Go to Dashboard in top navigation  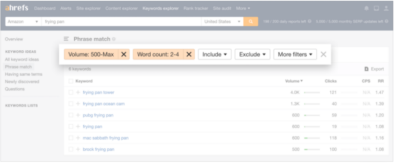point(45,8)
